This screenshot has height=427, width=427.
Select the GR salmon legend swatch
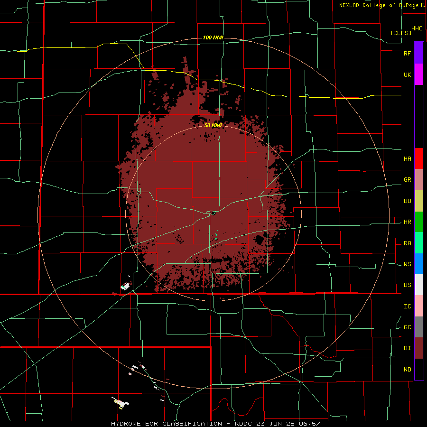point(419,180)
